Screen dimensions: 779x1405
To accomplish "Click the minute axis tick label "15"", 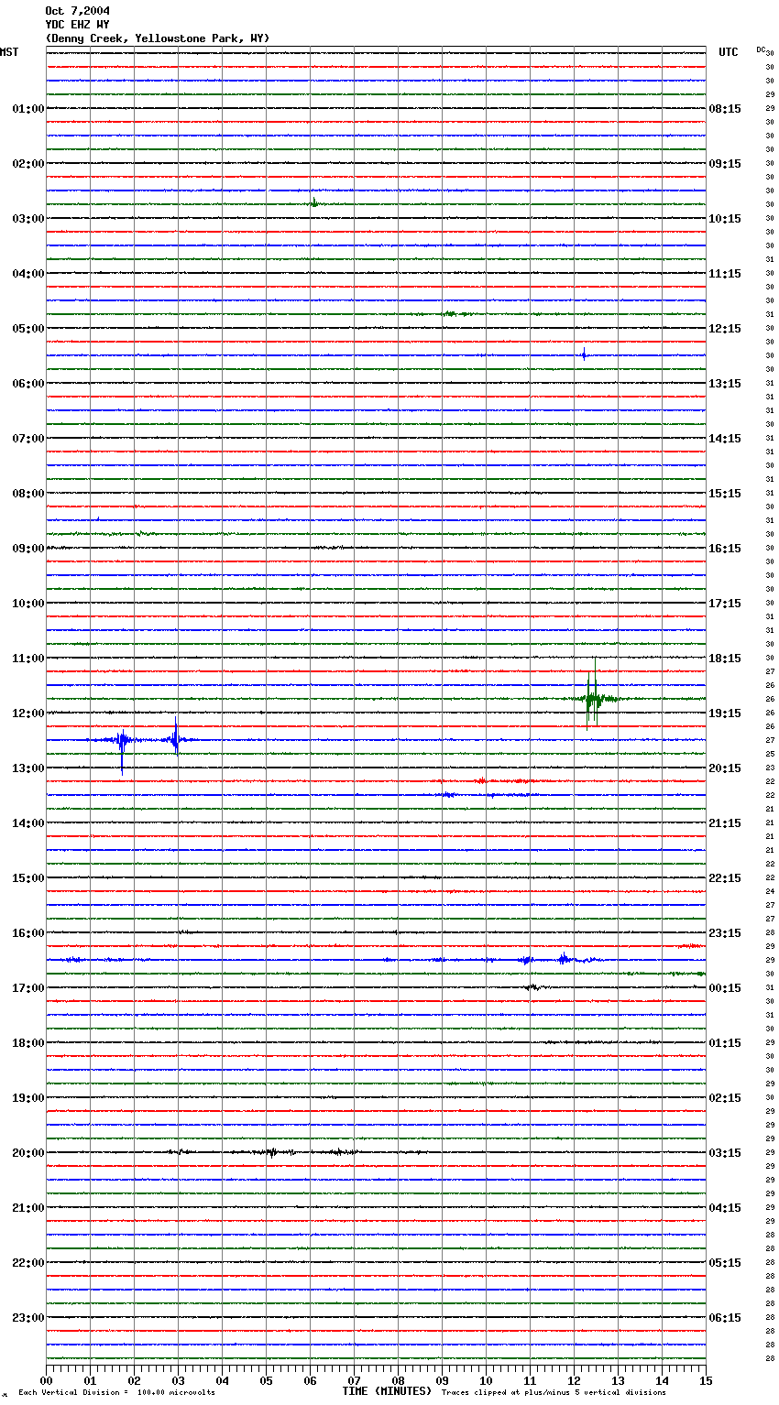I will [706, 1380].
